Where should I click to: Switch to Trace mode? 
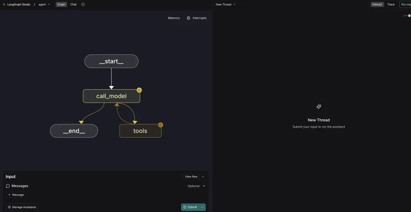391,5
